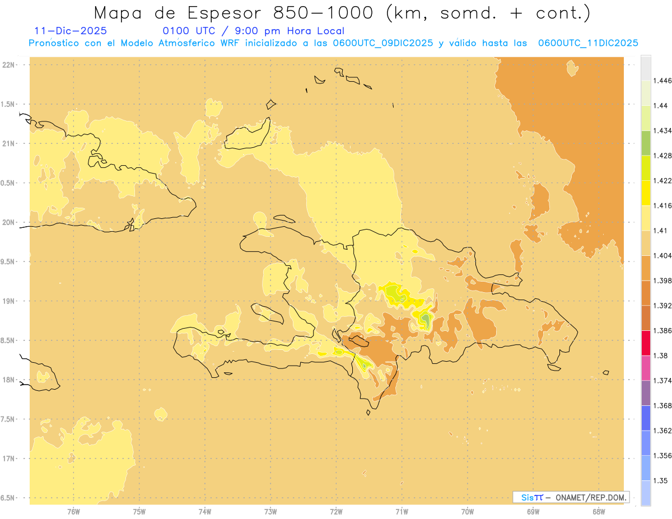Click the '0100 UTC / 9:00 pm Hora Local' time

click(x=254, y=31)
